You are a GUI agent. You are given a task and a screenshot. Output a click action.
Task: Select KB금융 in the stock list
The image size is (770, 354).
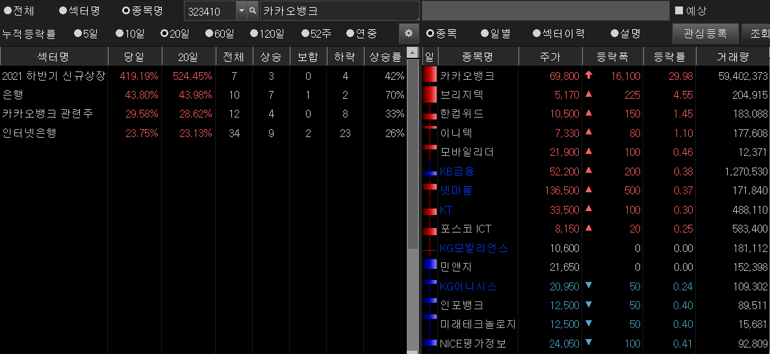(457, 171)
